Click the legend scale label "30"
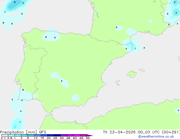The image size is (180, 139). point(62,138)
